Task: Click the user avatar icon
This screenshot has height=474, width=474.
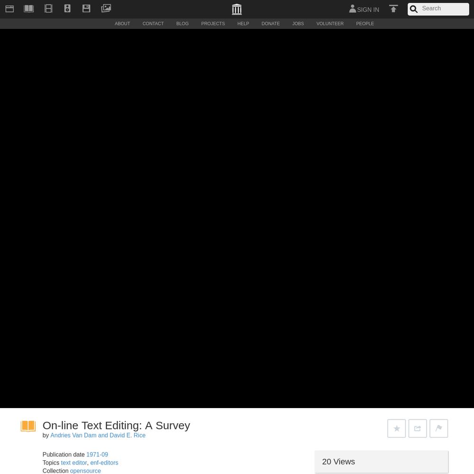Action: click(x=353, y=9)
